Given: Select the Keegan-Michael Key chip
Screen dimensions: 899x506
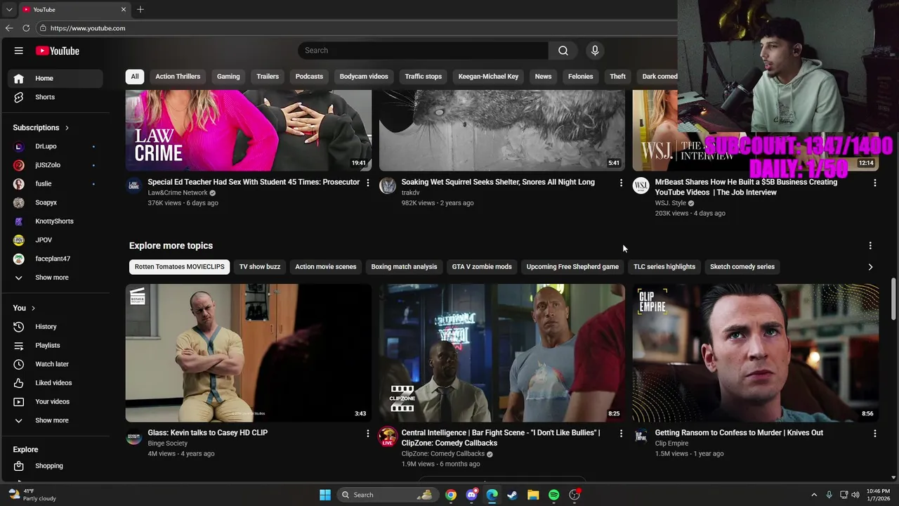Looking at the screenshot, I should 488,77.
